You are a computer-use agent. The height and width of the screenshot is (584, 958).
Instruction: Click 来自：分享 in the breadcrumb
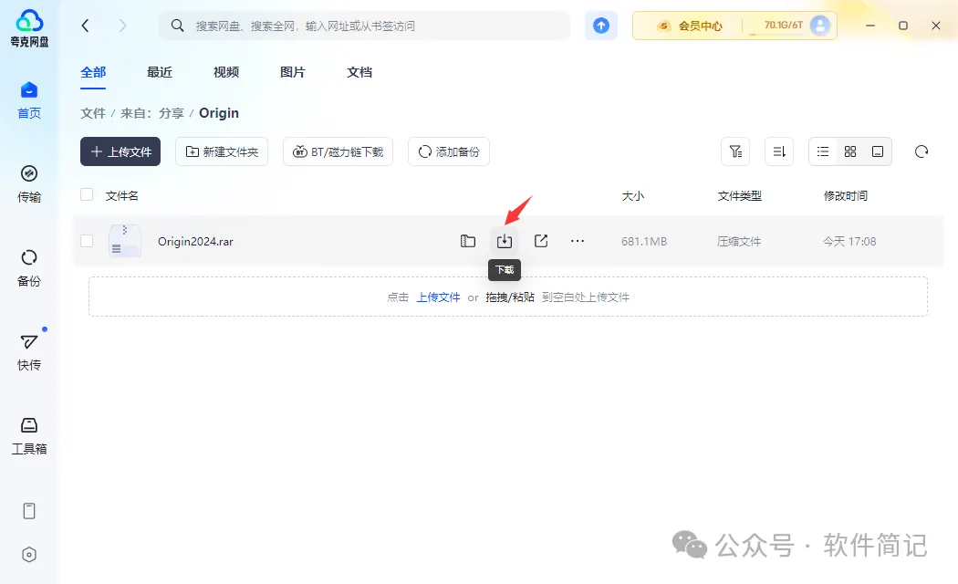click(152, 113)
